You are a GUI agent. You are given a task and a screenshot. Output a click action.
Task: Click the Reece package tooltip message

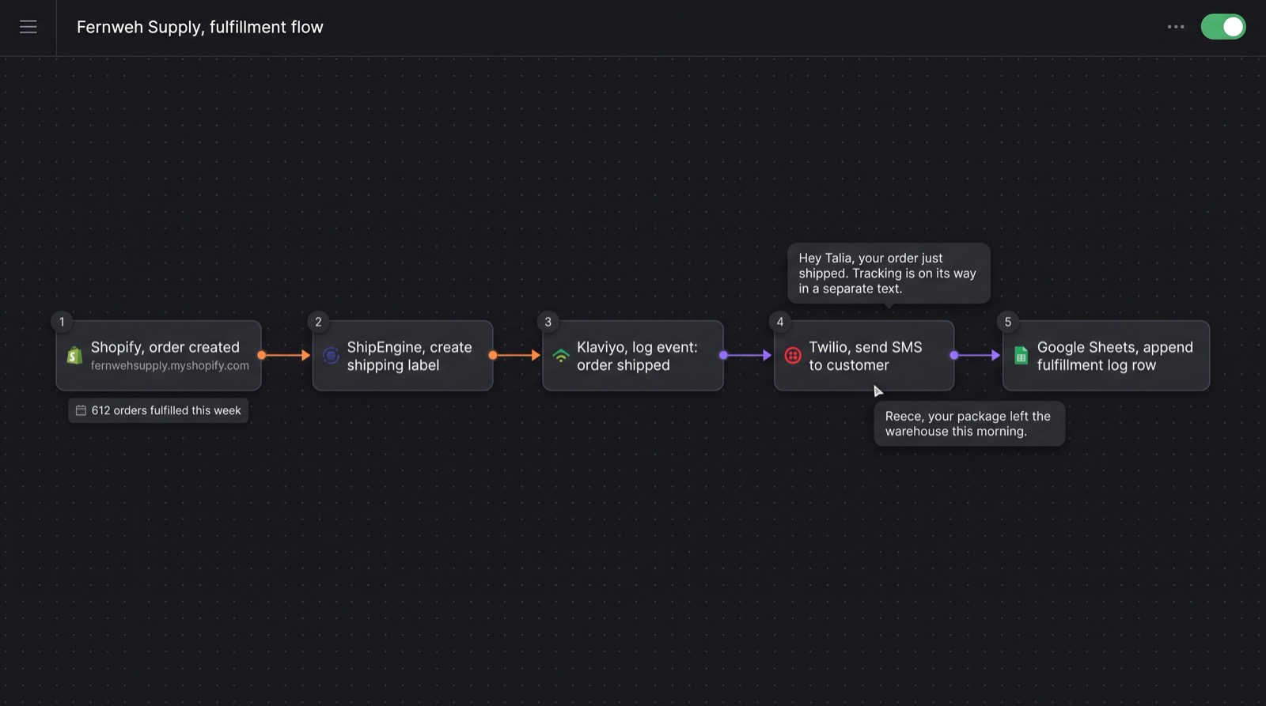click(x=969, y=424)
